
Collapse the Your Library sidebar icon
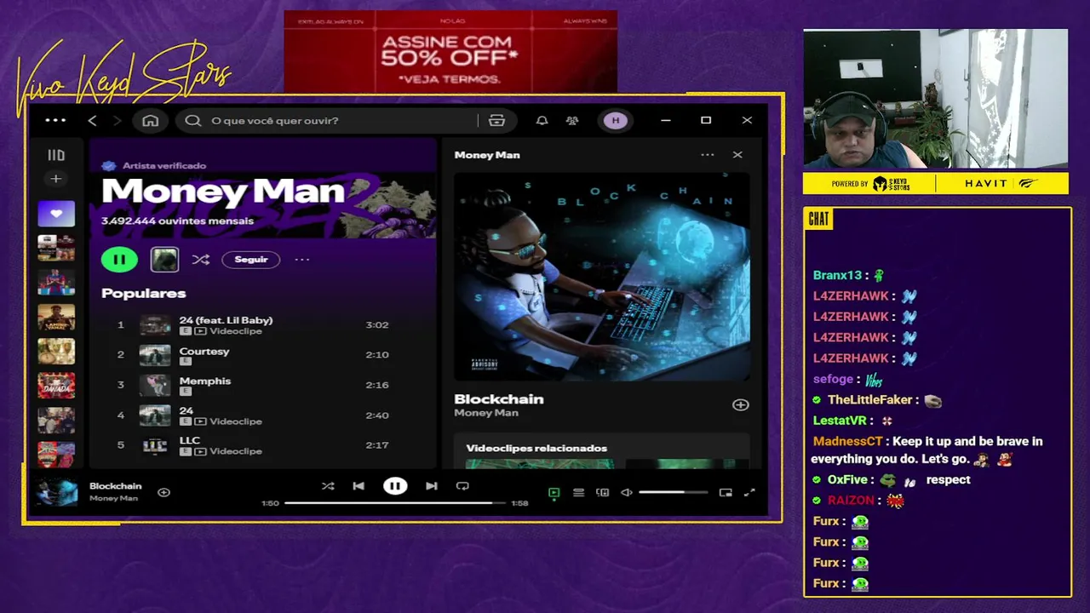pos(56,155)
